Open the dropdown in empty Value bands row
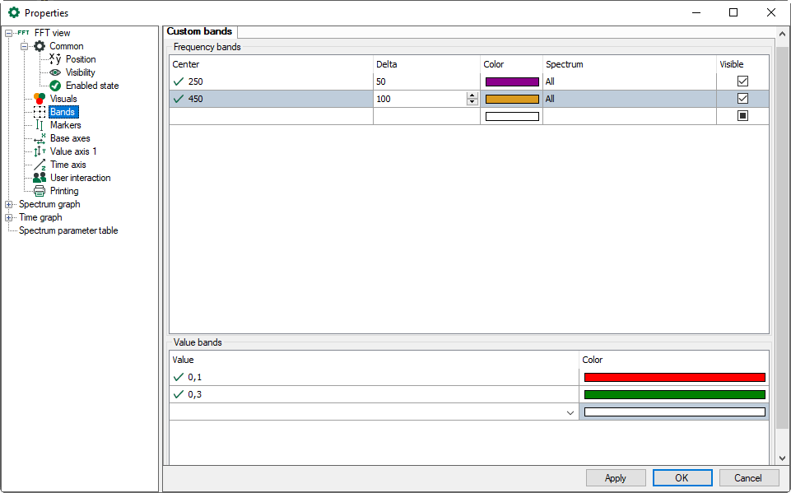This screenshot has width=791, height=493. point(570,412)
